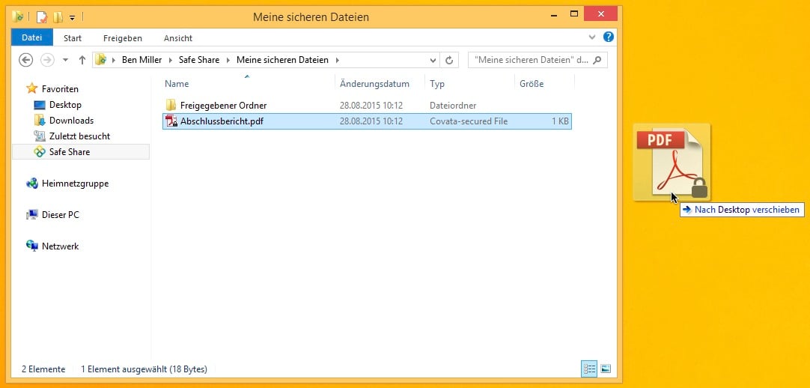The image size is (810, 388).
Task: Click the Favoriten star icon
Action: pos(32,88)
